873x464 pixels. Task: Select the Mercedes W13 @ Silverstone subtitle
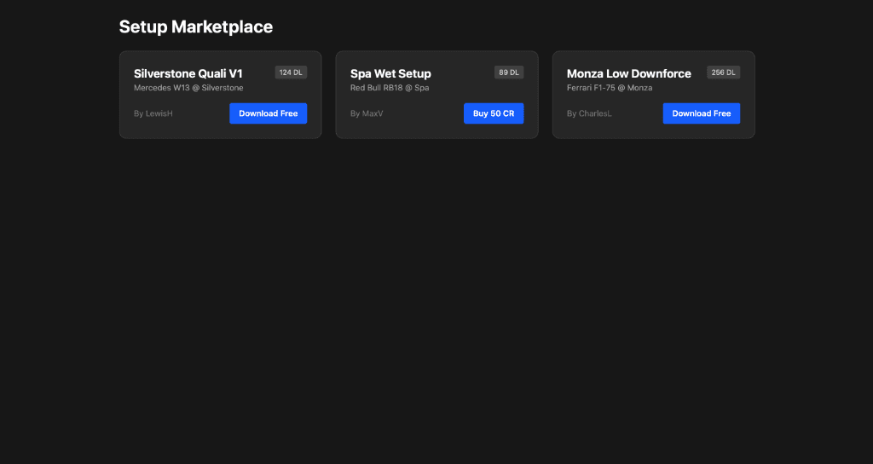click(188, 88)
